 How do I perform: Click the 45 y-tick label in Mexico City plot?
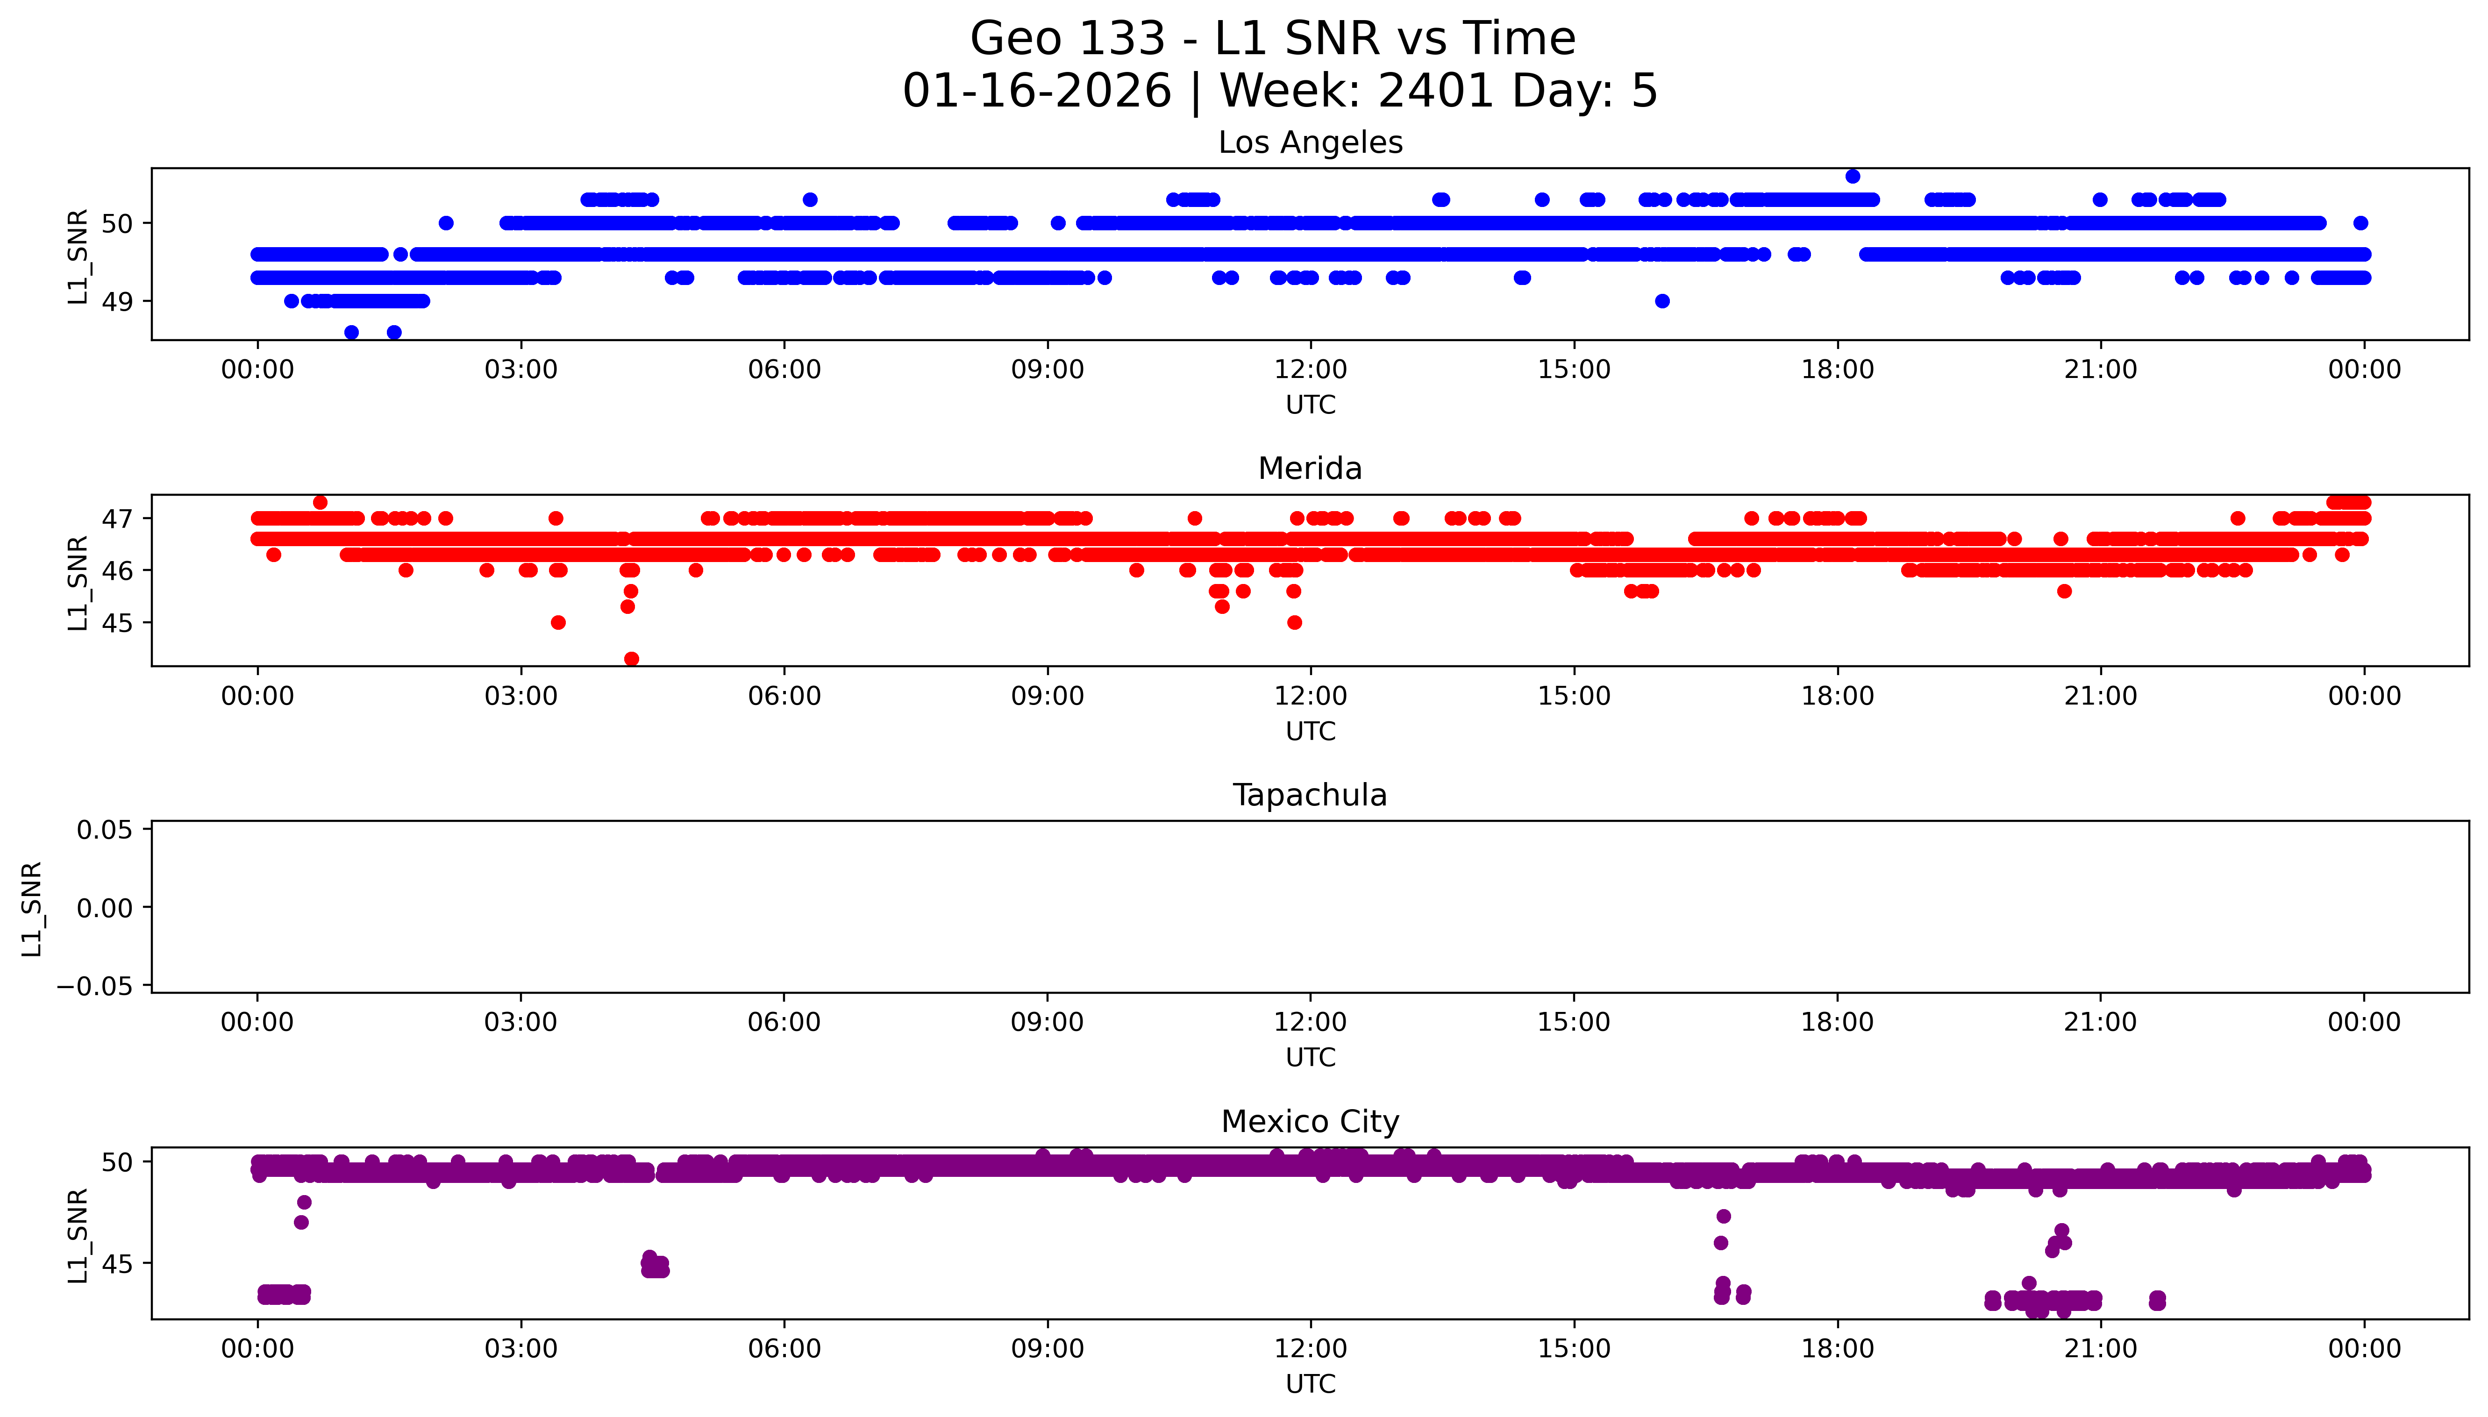pos(117,1264)
